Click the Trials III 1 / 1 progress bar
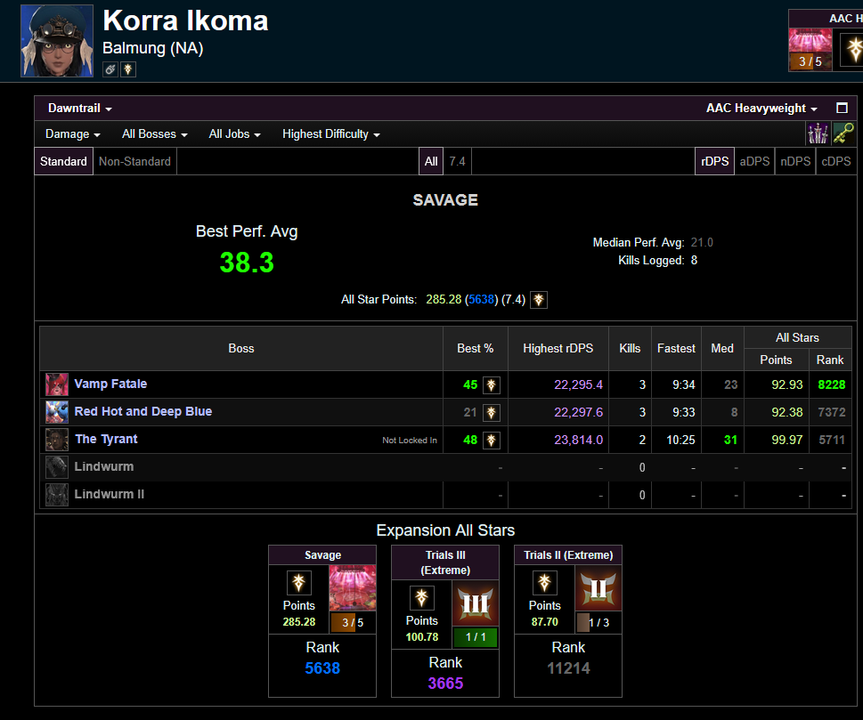Screen dimensions: 863x720 pos(476,637)
